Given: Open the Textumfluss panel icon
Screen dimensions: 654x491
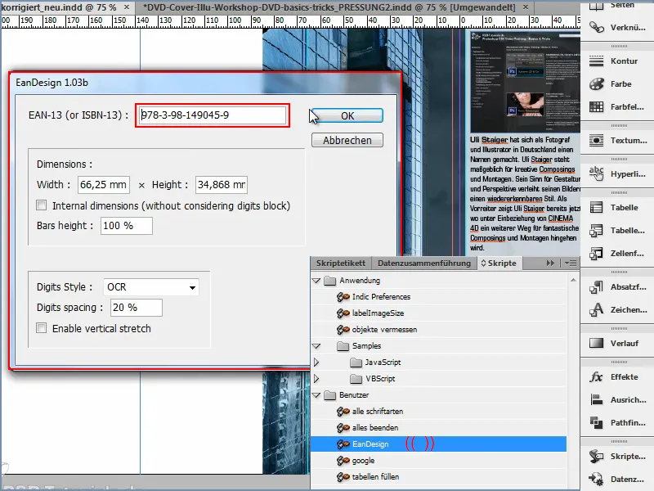Looking at the screenshot, I should coord(597,140).
